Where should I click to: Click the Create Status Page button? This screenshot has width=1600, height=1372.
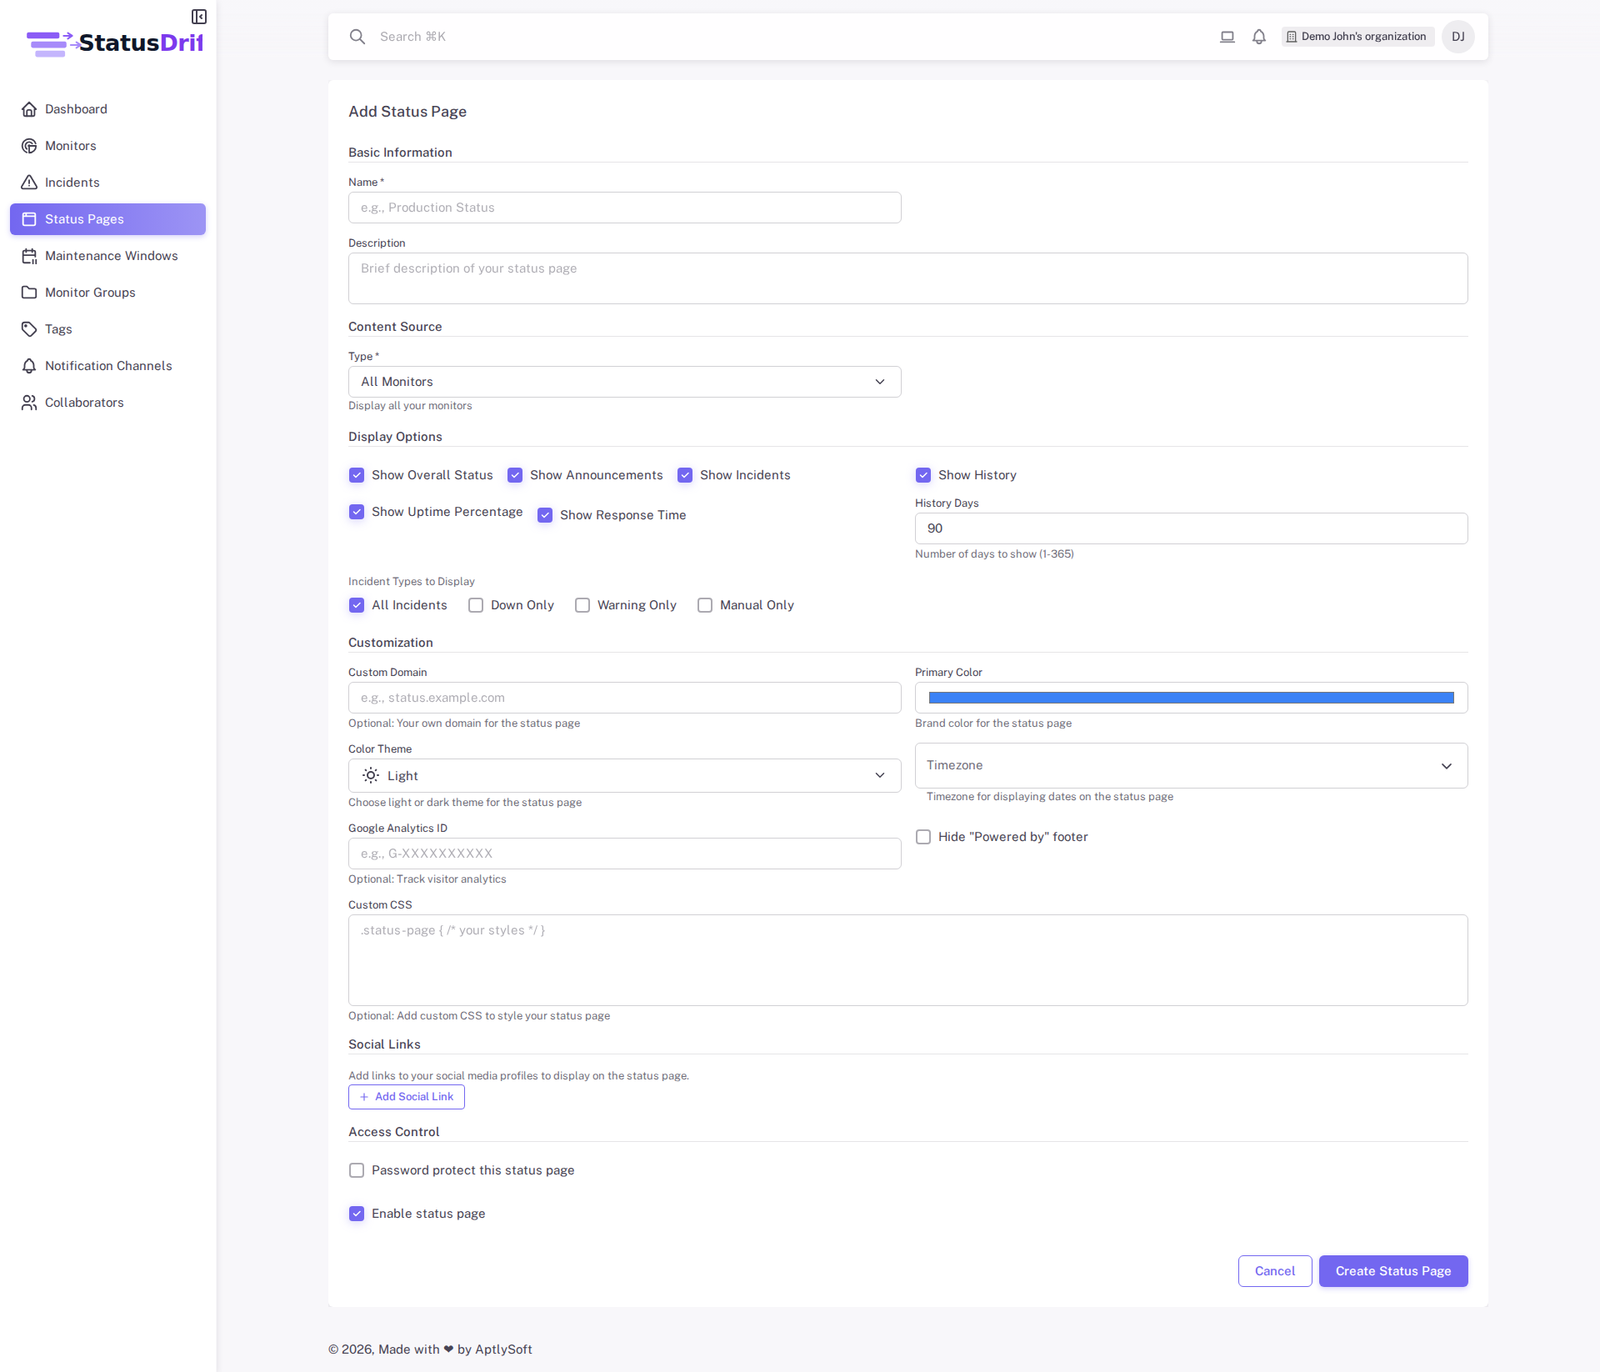(x=1393, y=1271)
